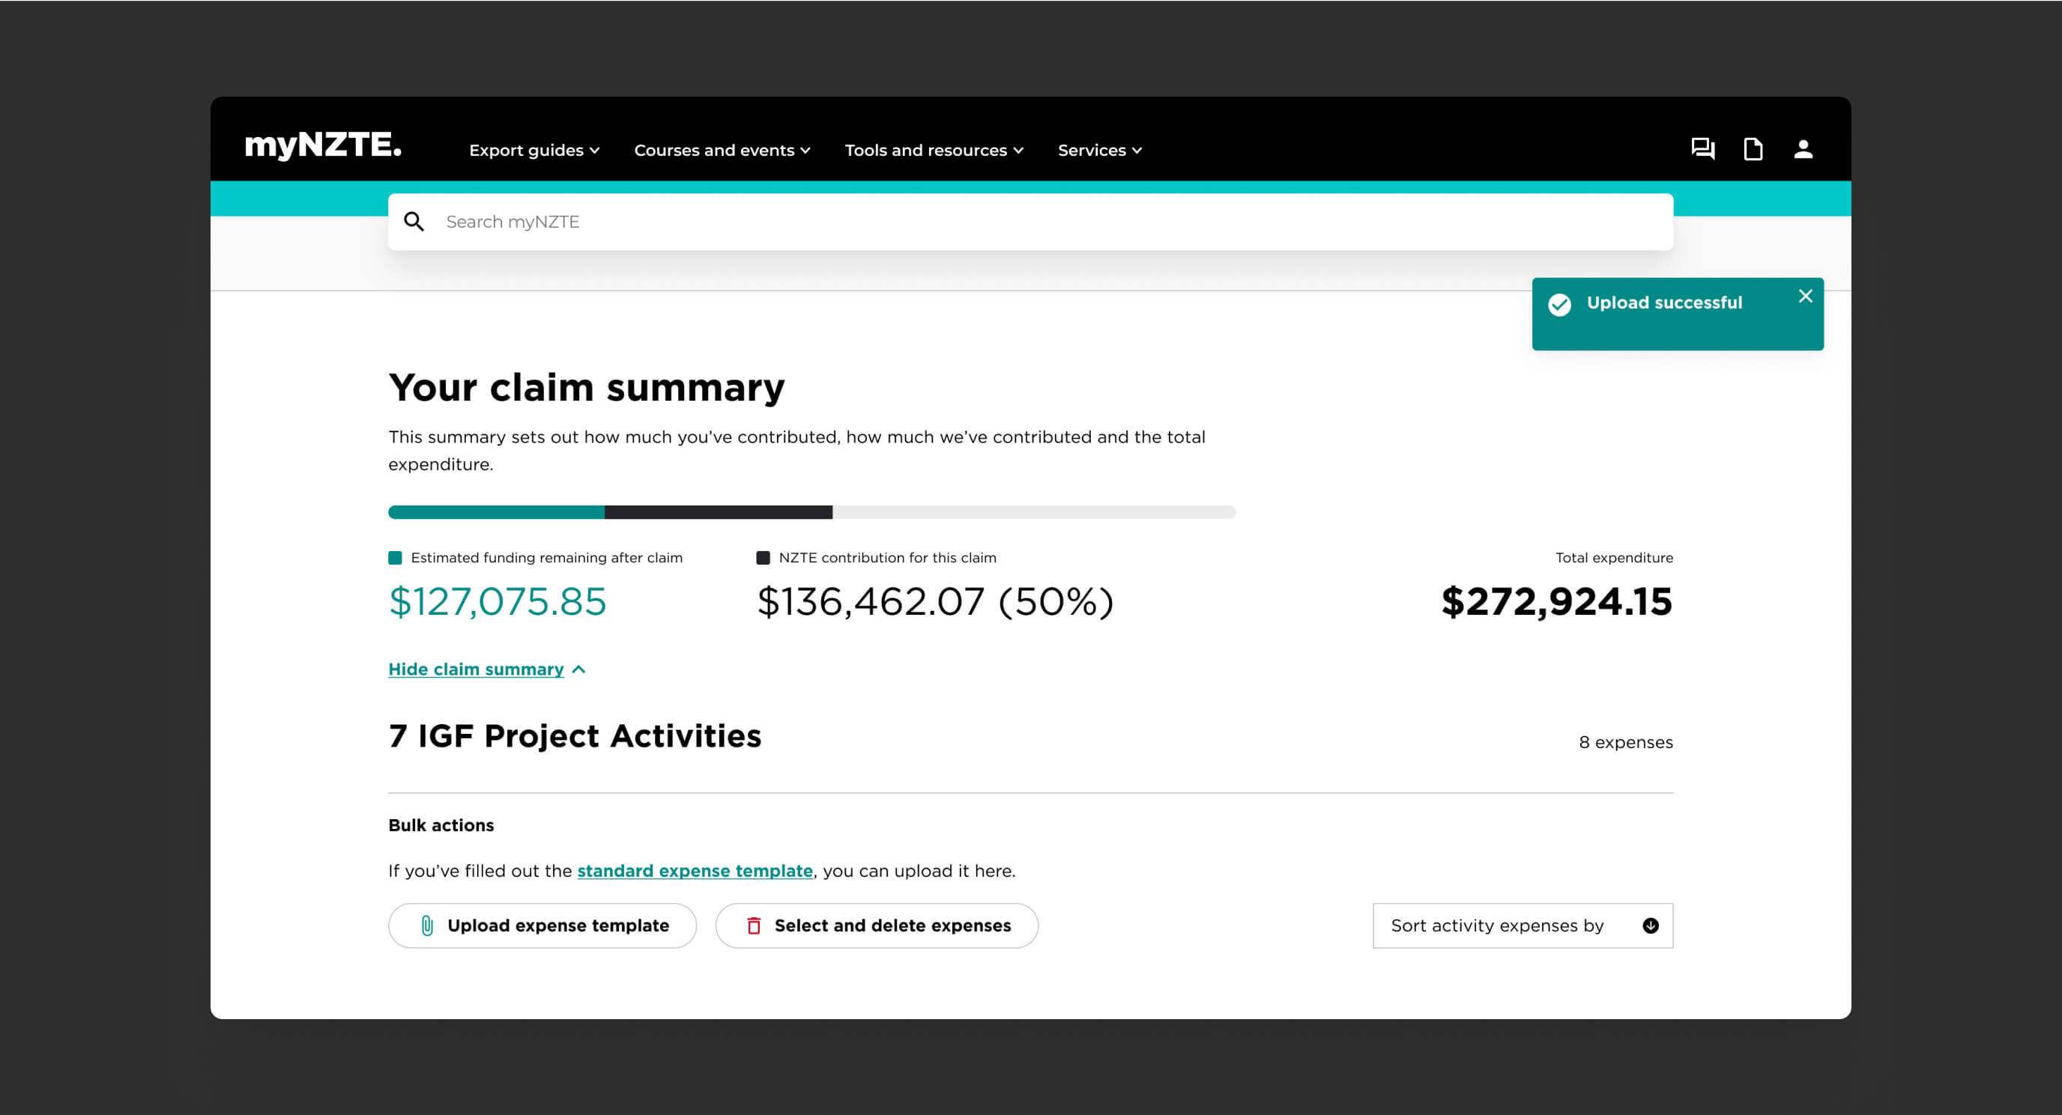This screenshot has height=1115, width=2062.
Task: Click the myNZTE logo
Action: pyautogui.click(x=323, y=145)
